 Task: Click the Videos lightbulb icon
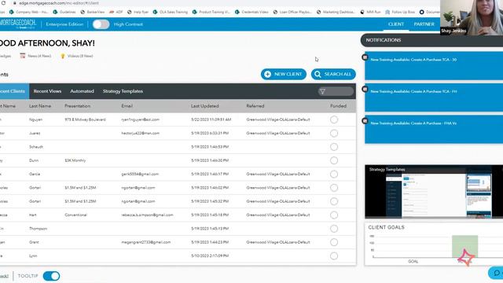coord(63,56)
